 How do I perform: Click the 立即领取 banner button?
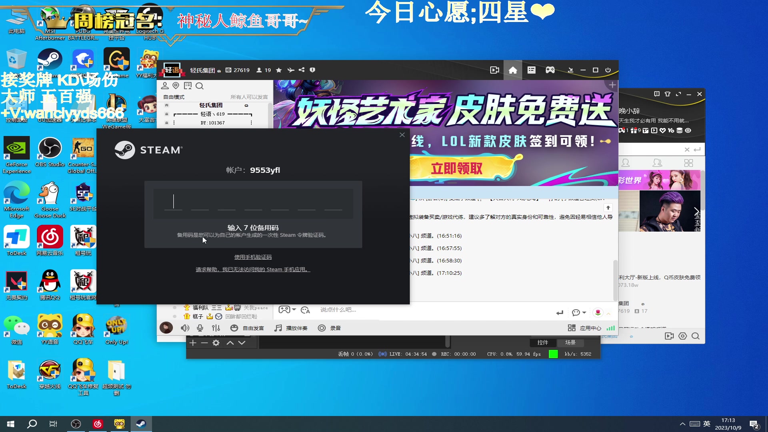pos(456,168)
